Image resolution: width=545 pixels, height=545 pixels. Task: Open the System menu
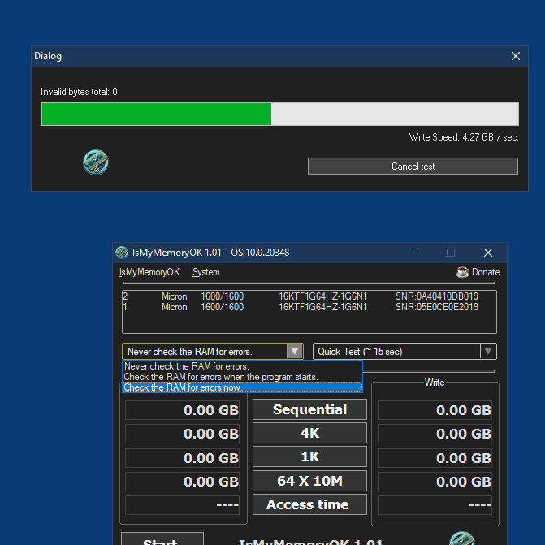tap(205, 272)
